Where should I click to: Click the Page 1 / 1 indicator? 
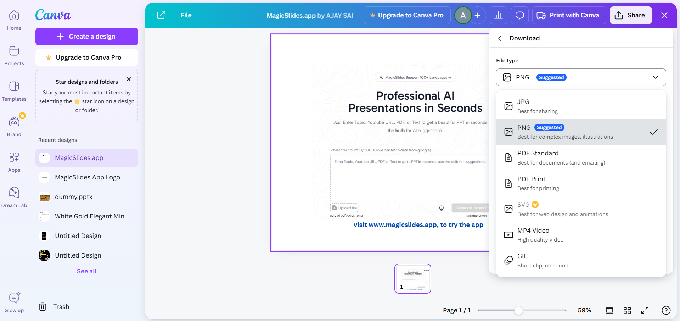tap(457, 310)
